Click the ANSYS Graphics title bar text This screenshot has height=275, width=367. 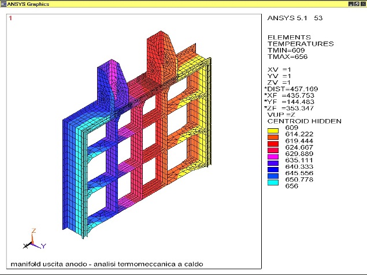28,4
